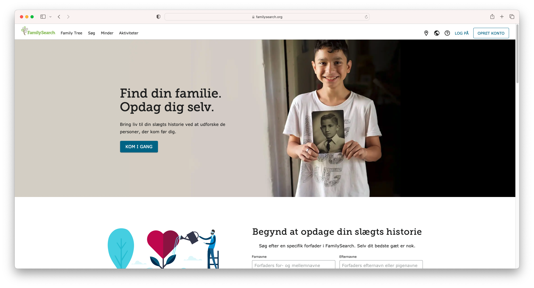Click the Fornavne input field
Screen dimensions: 534x288
pyautogui.click(x=294, y=264)
